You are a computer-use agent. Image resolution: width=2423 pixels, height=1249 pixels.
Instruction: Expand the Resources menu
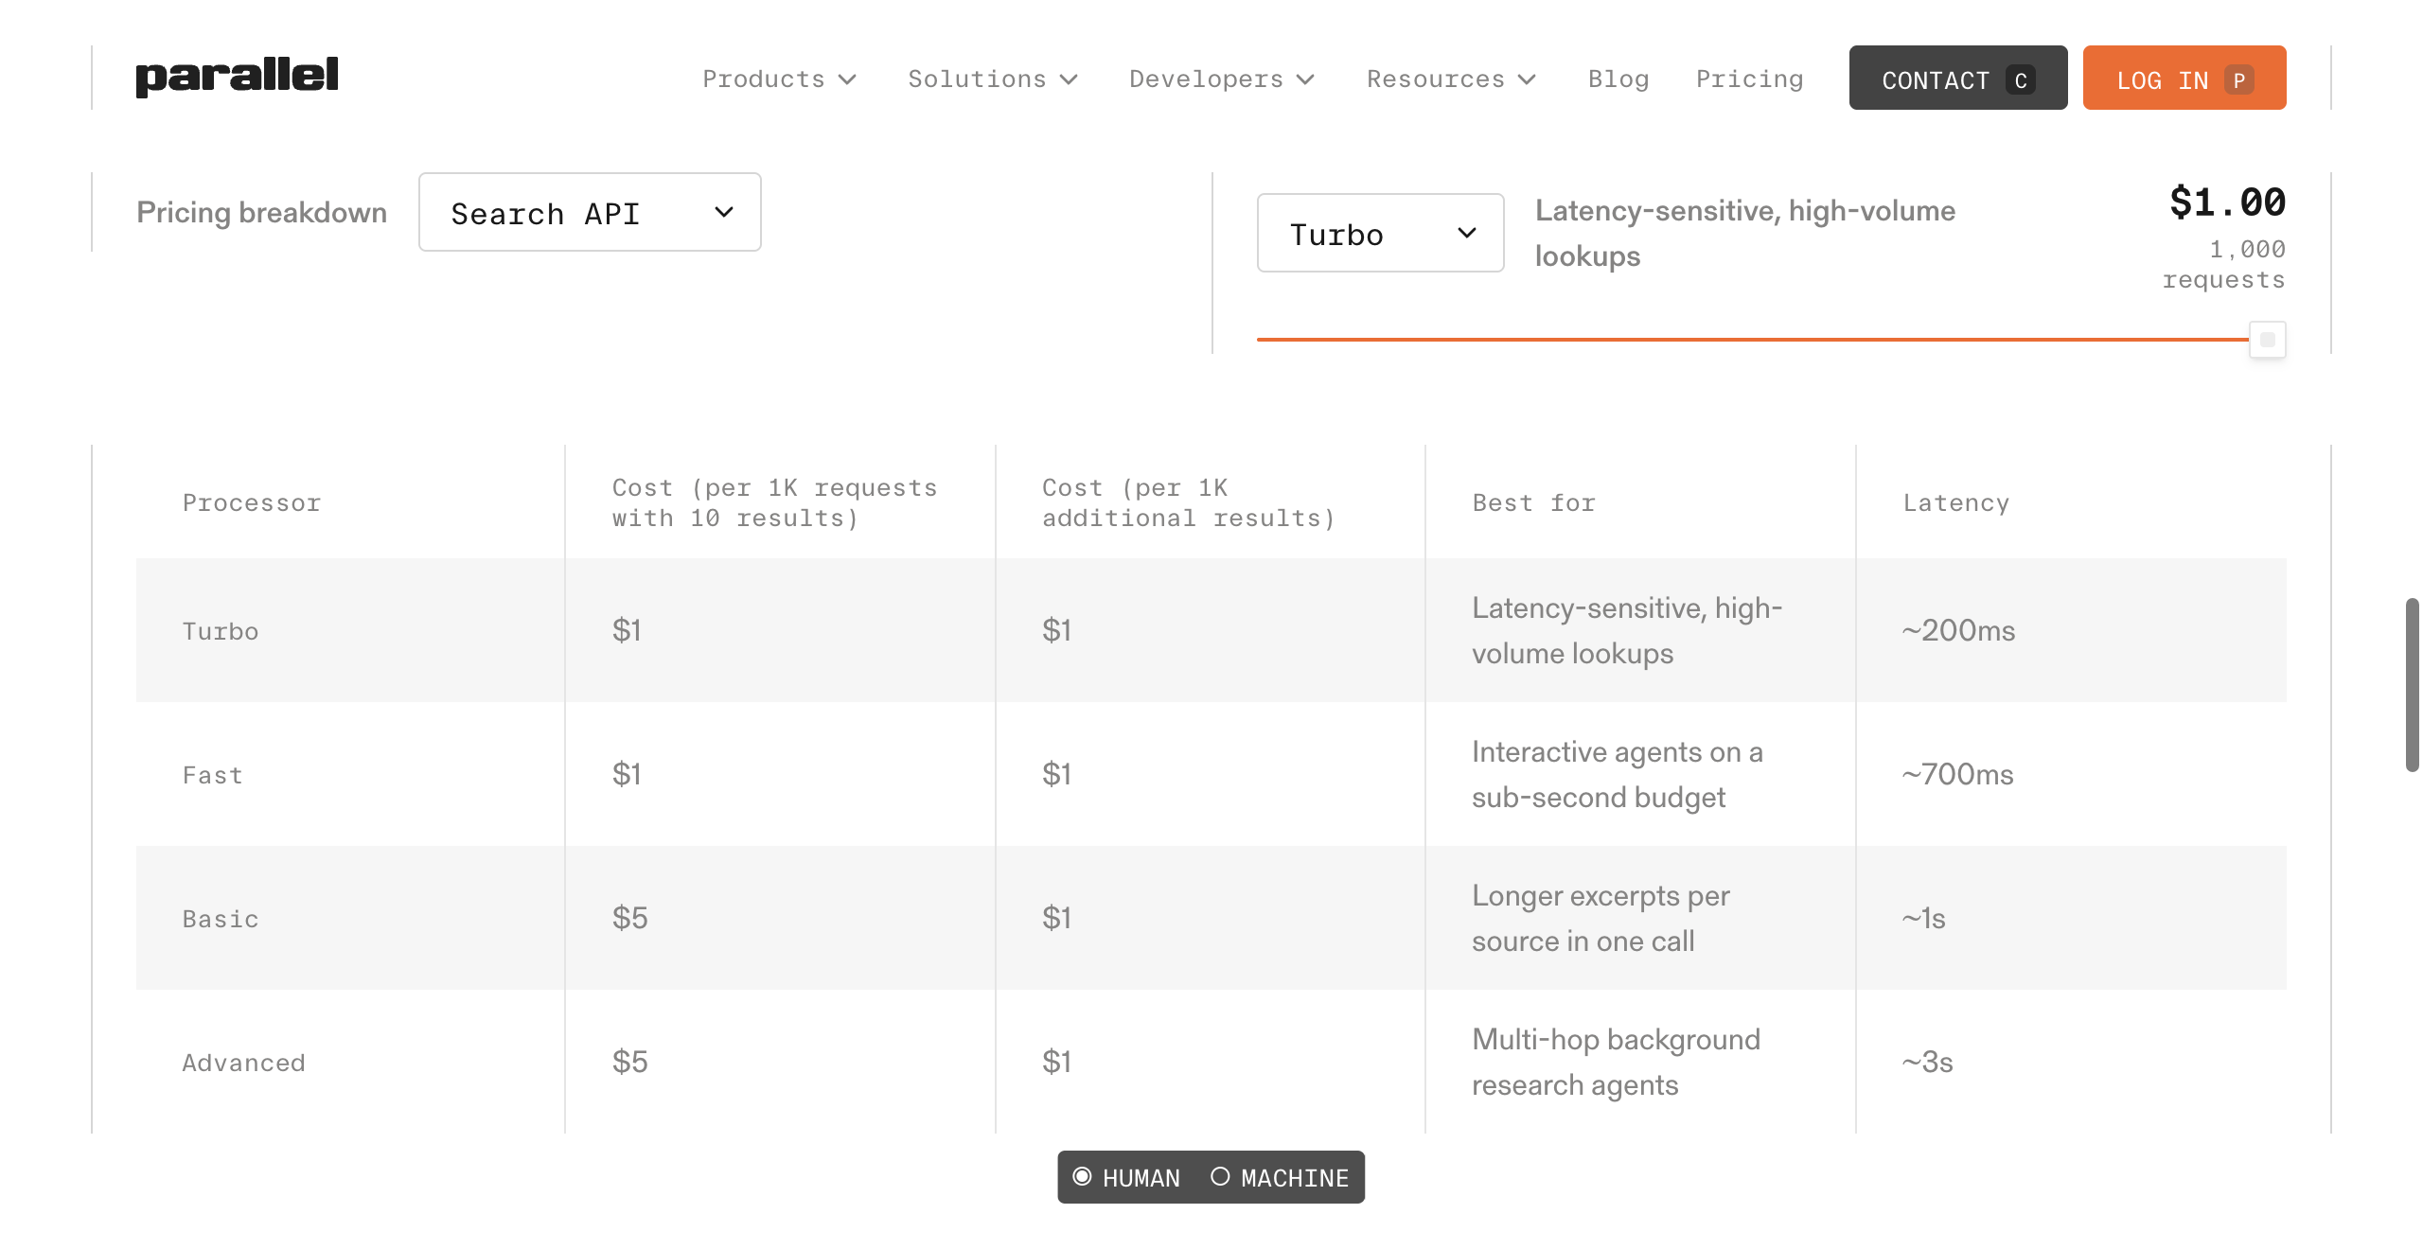tap(1451, 79)
